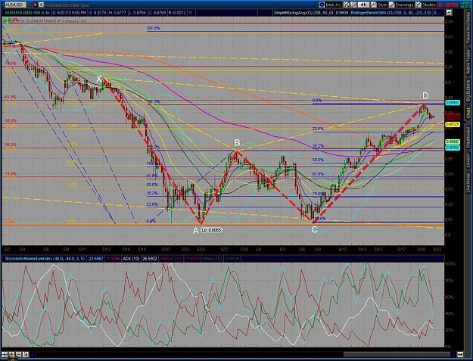Click the StochasticMomentumIndex study label
473x361 pixels.
point(45,259)
